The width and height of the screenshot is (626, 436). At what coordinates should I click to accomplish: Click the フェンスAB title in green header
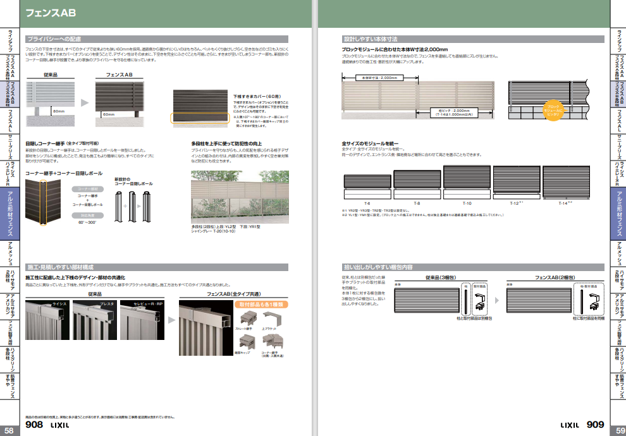coord(51,13)
